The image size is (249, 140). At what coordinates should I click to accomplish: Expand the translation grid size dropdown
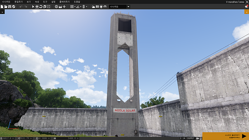(x=75, y=7)
